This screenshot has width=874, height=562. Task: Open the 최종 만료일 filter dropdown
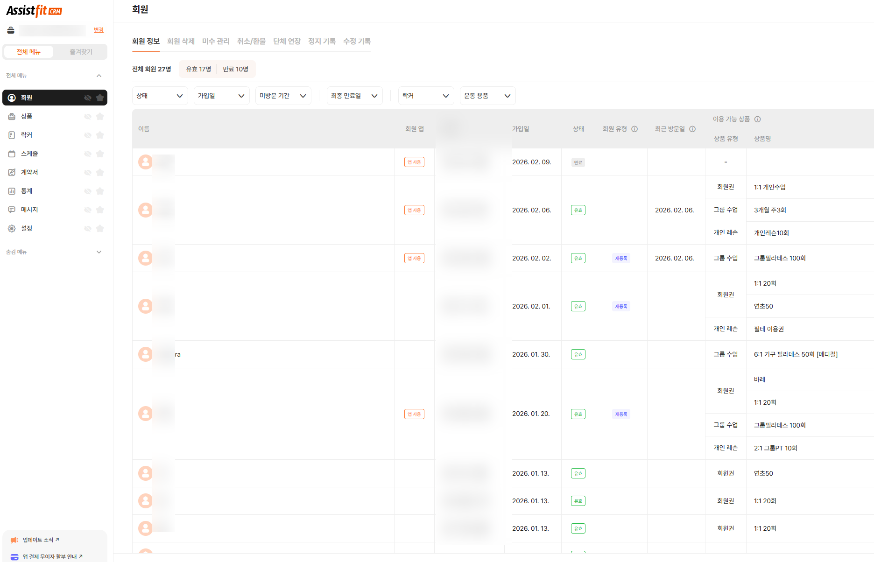354,96
